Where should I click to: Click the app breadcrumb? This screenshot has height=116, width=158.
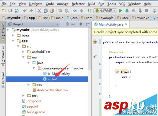point(30,18)
